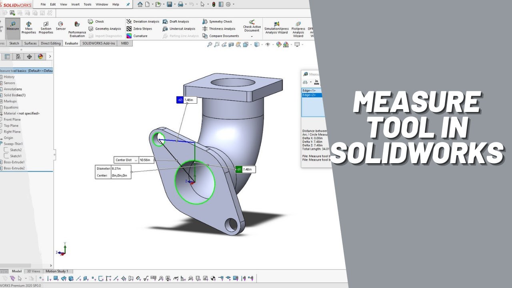Viewport: 512px width, 288px height.
Task: Open the ConfigurationManager tab
Action: 18,56
